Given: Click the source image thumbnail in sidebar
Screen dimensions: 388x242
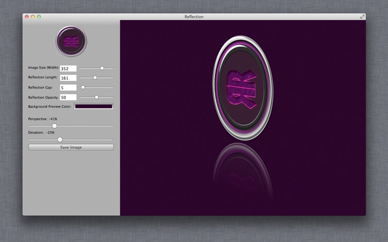Looking at the screenshot, I should click(x=71, y=41).
